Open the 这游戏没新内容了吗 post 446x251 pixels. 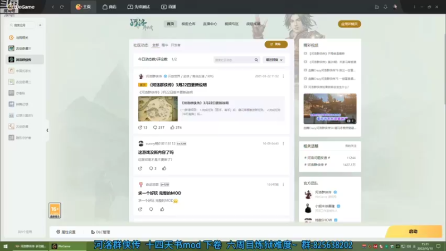tap(156, 152)
